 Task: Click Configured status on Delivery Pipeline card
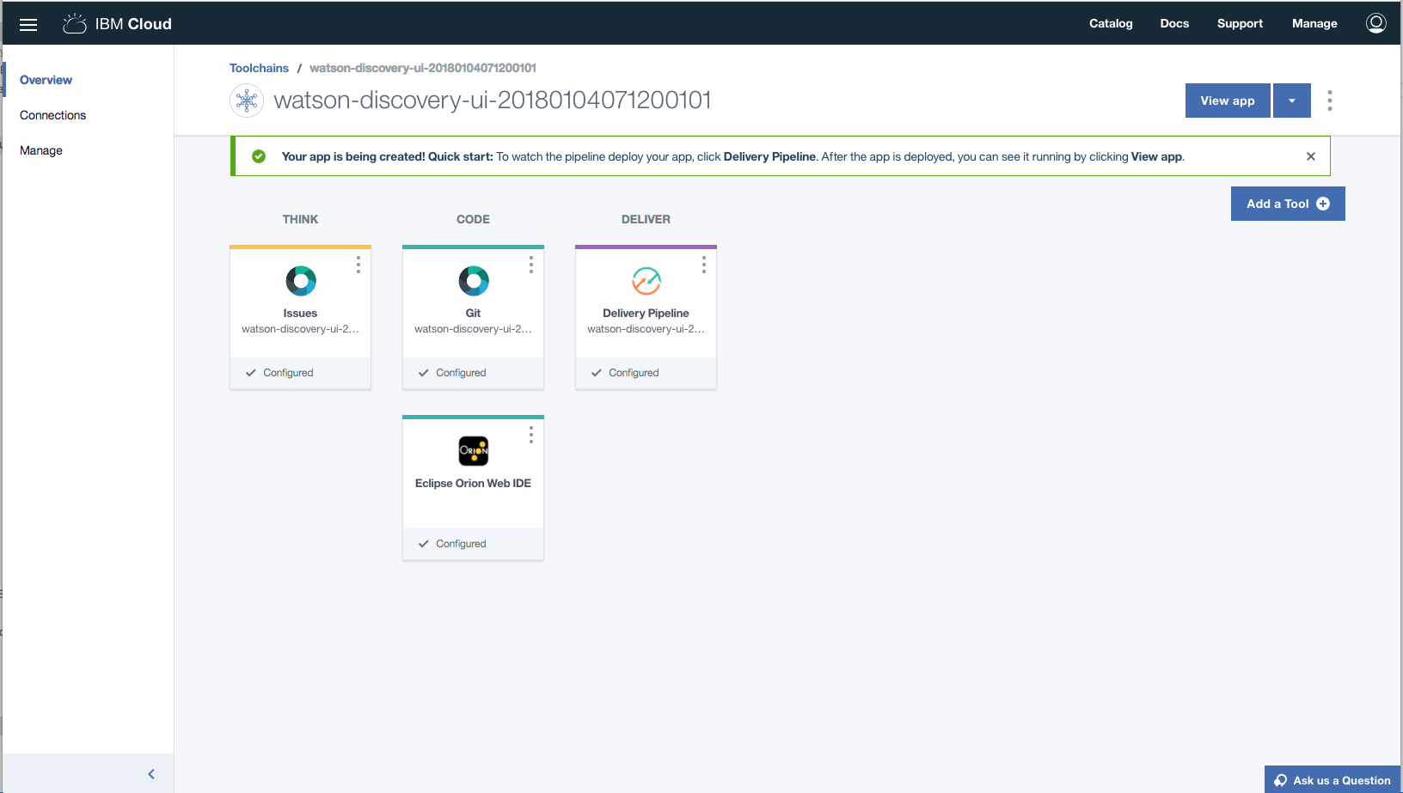pos(625,373)
